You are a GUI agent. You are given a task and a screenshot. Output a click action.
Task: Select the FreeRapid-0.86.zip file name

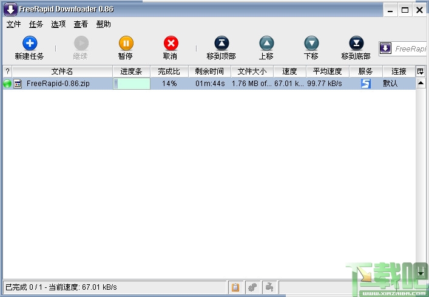[58, 83]
